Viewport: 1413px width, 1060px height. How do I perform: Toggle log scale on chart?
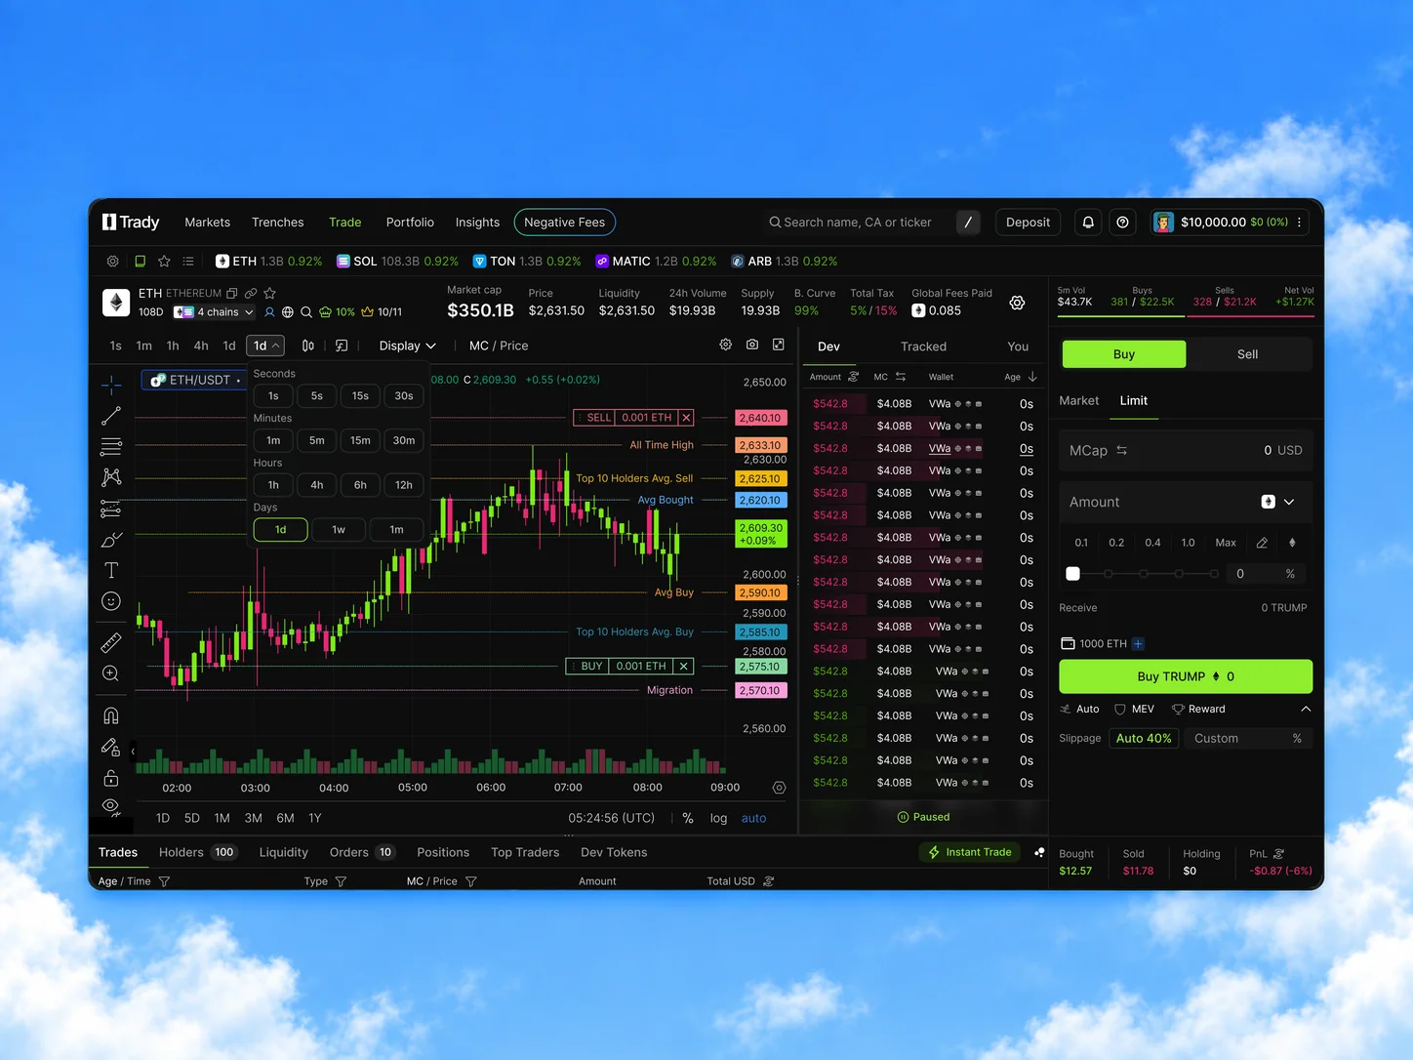(718, 818)
